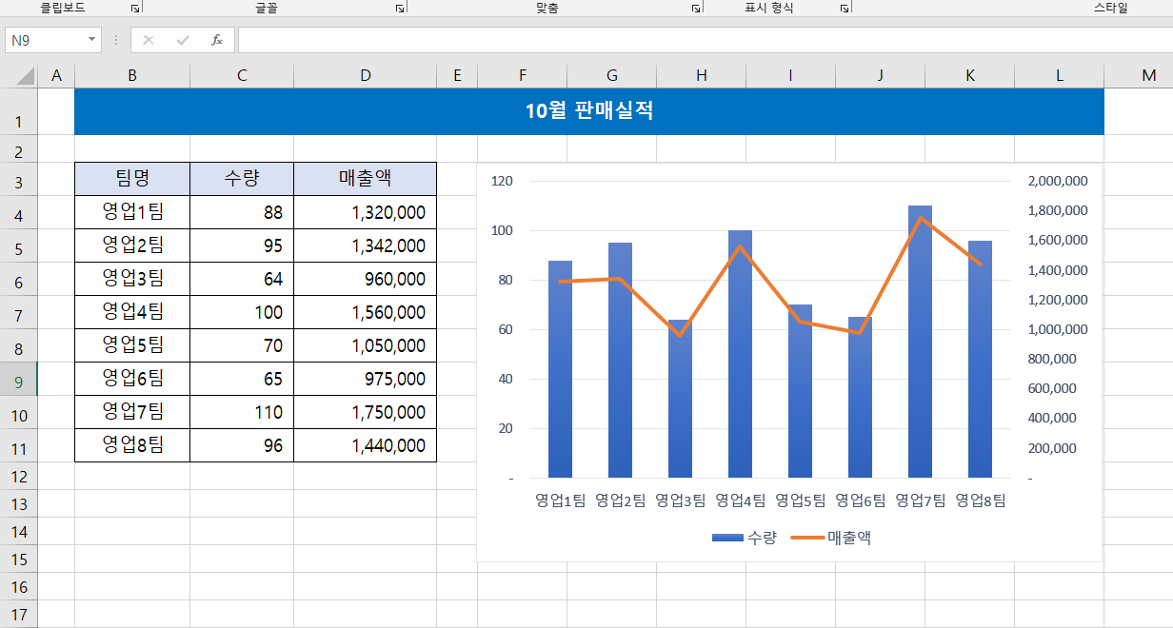Open the 맞춤 group dialog launcher
The width and height of the screenshot is (1173, 628).
(697, 8)
